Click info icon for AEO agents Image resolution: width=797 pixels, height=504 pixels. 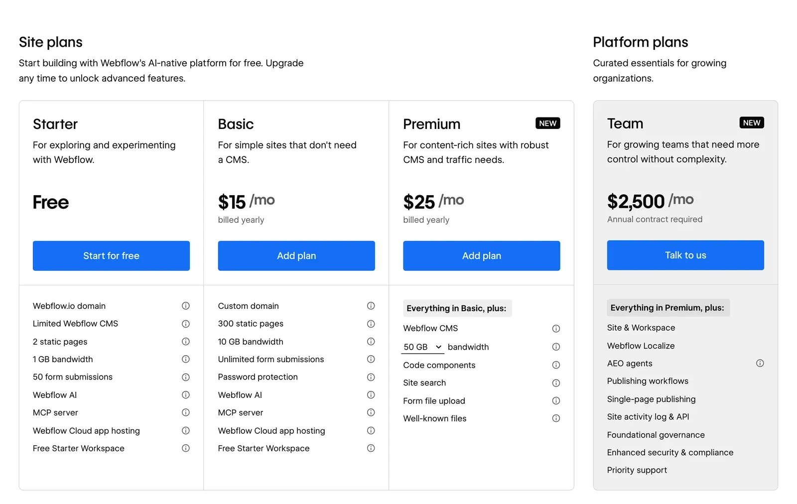(760, 363)
